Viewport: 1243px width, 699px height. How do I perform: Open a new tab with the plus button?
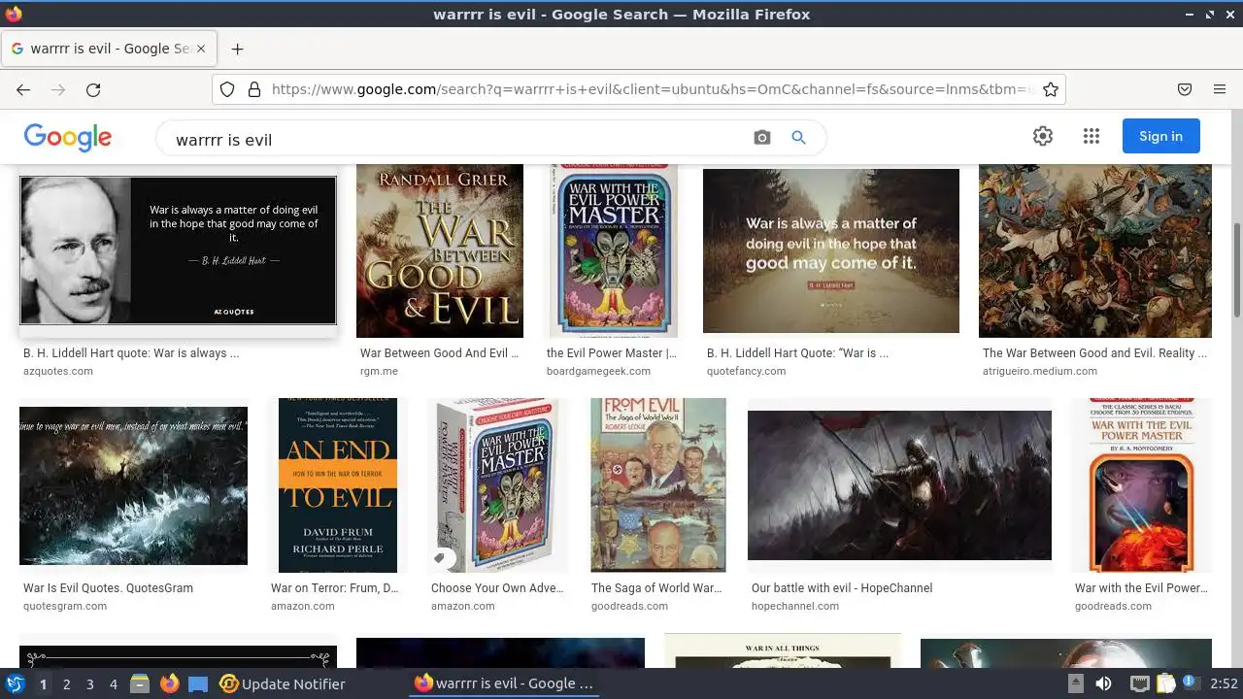[x=237, y=49]
